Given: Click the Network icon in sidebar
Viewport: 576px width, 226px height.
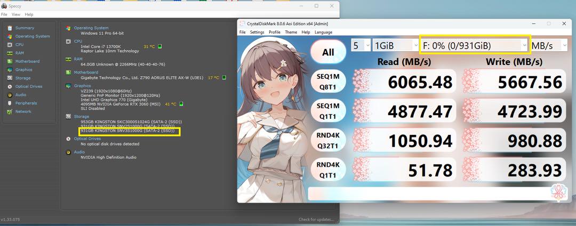Looking at the screenshot, I should (x=10, y=111).
